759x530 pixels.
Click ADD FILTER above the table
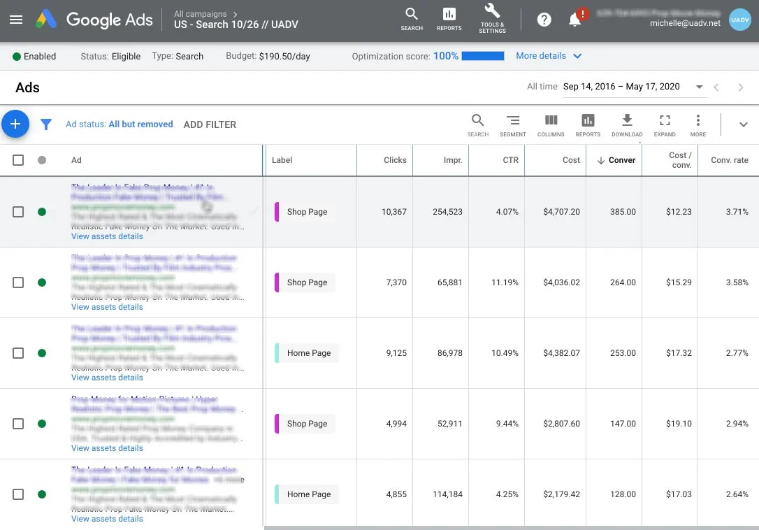point(210,124)
